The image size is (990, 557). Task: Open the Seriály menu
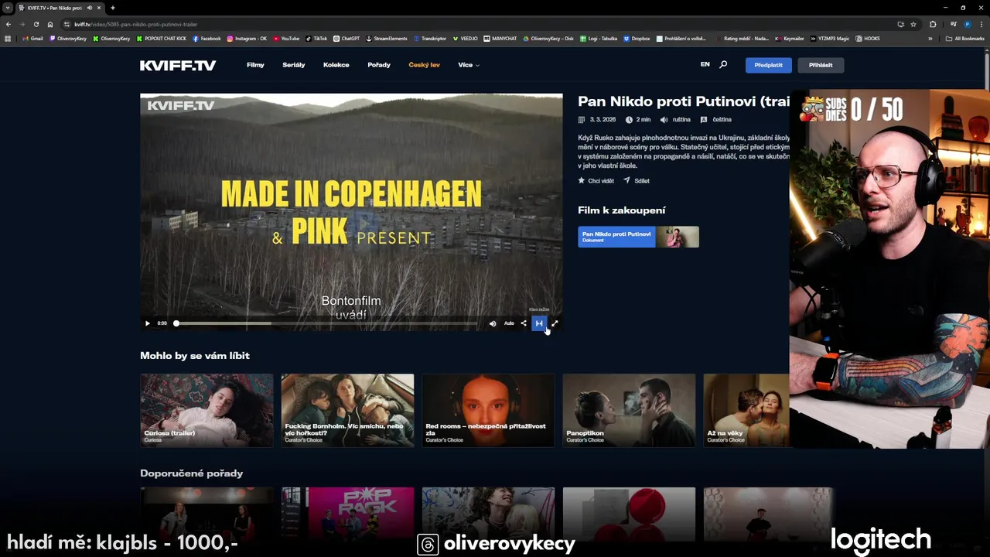tap(294, 65)
